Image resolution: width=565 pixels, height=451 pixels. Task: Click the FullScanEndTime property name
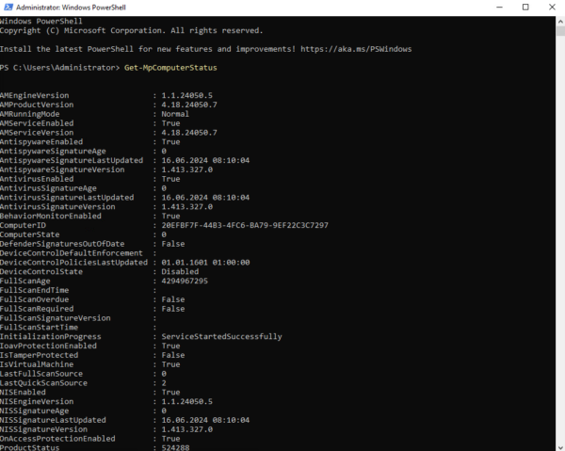tap(35, 290)
